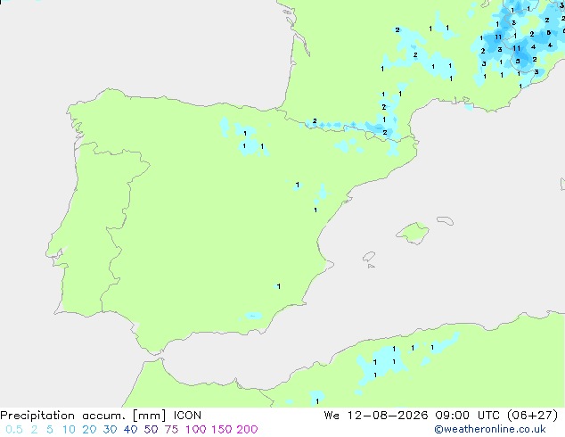Click the Ibiza island outline on the map
The height and width of the screenshot is (437, 565).
pos(369,257)
